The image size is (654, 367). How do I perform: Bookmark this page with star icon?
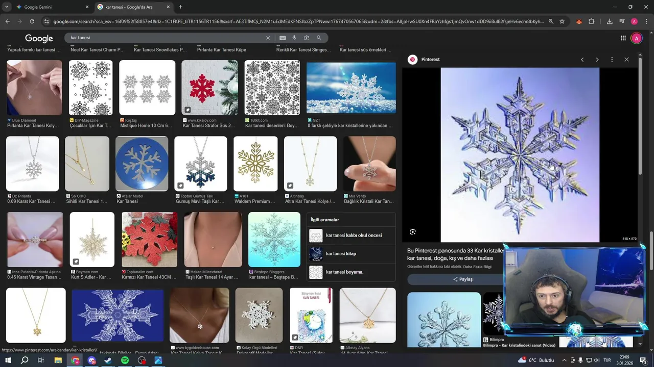(562, 21)
